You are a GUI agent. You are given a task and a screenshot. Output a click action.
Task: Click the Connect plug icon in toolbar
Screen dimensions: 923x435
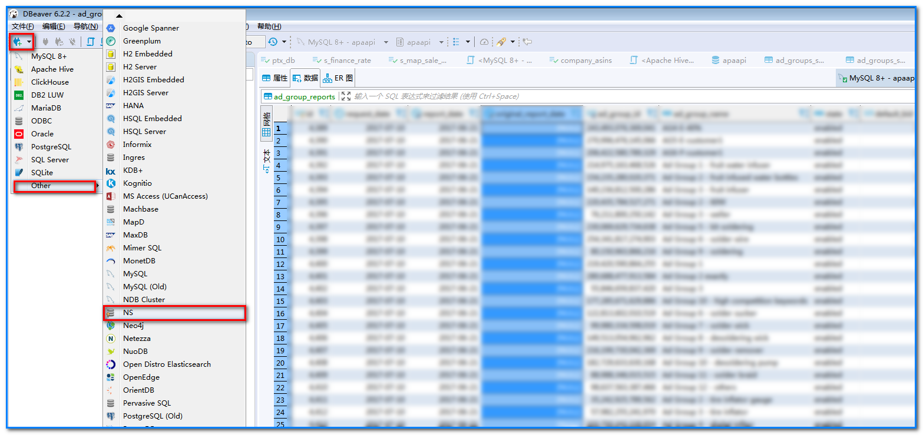45,42
